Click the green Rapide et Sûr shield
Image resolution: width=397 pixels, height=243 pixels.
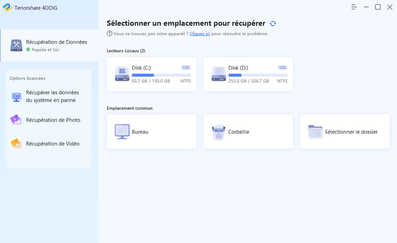tap(28, 49)
